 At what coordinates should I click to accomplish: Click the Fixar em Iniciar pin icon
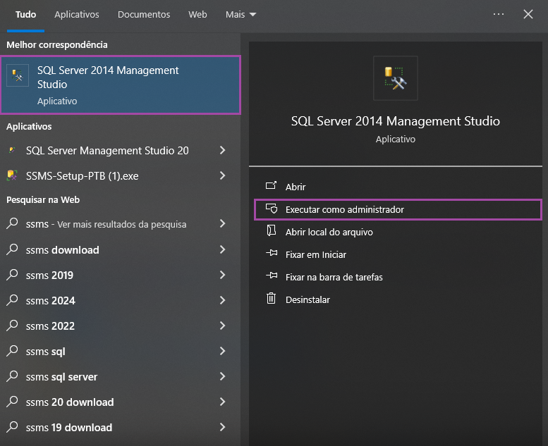point(272,254)
